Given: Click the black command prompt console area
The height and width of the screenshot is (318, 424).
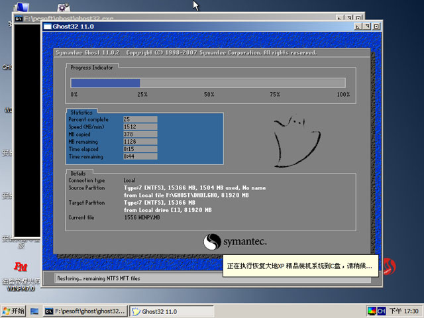Looking at the screenshot, I should [x=27, y=131].
